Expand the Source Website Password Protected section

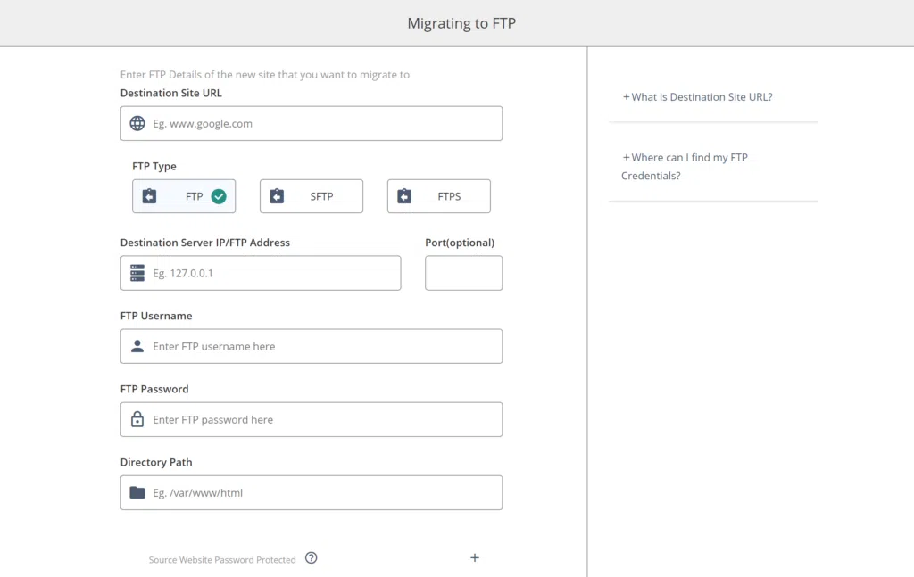(x=474, y=556)
